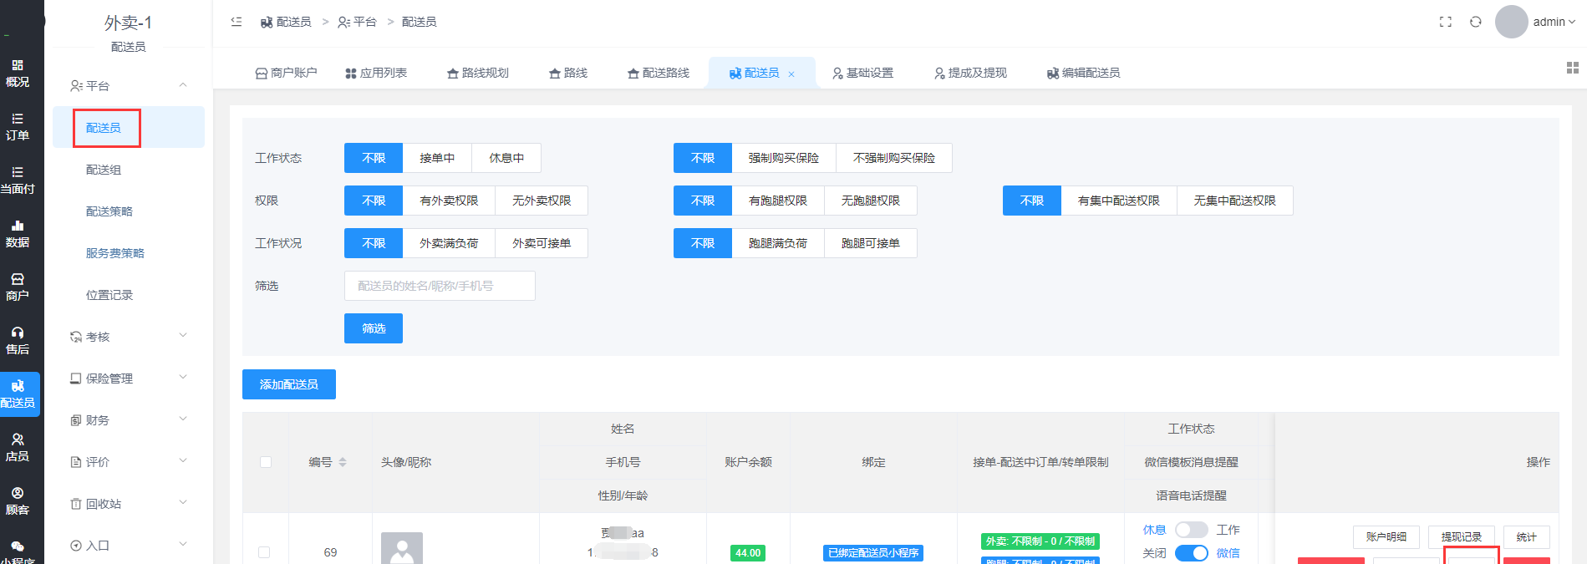This screenshot has height=564, width=1587.
Task: Expand the 考核 sidebar menu
Action: pyautogui.click(x=128, y=337)
